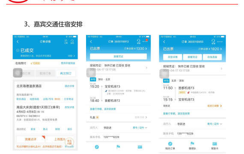Select 景点 nearby hotel tab

(x=45, y=129)
